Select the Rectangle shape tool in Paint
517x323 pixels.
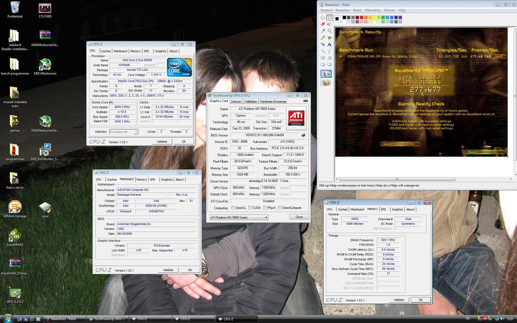[323, 58]
